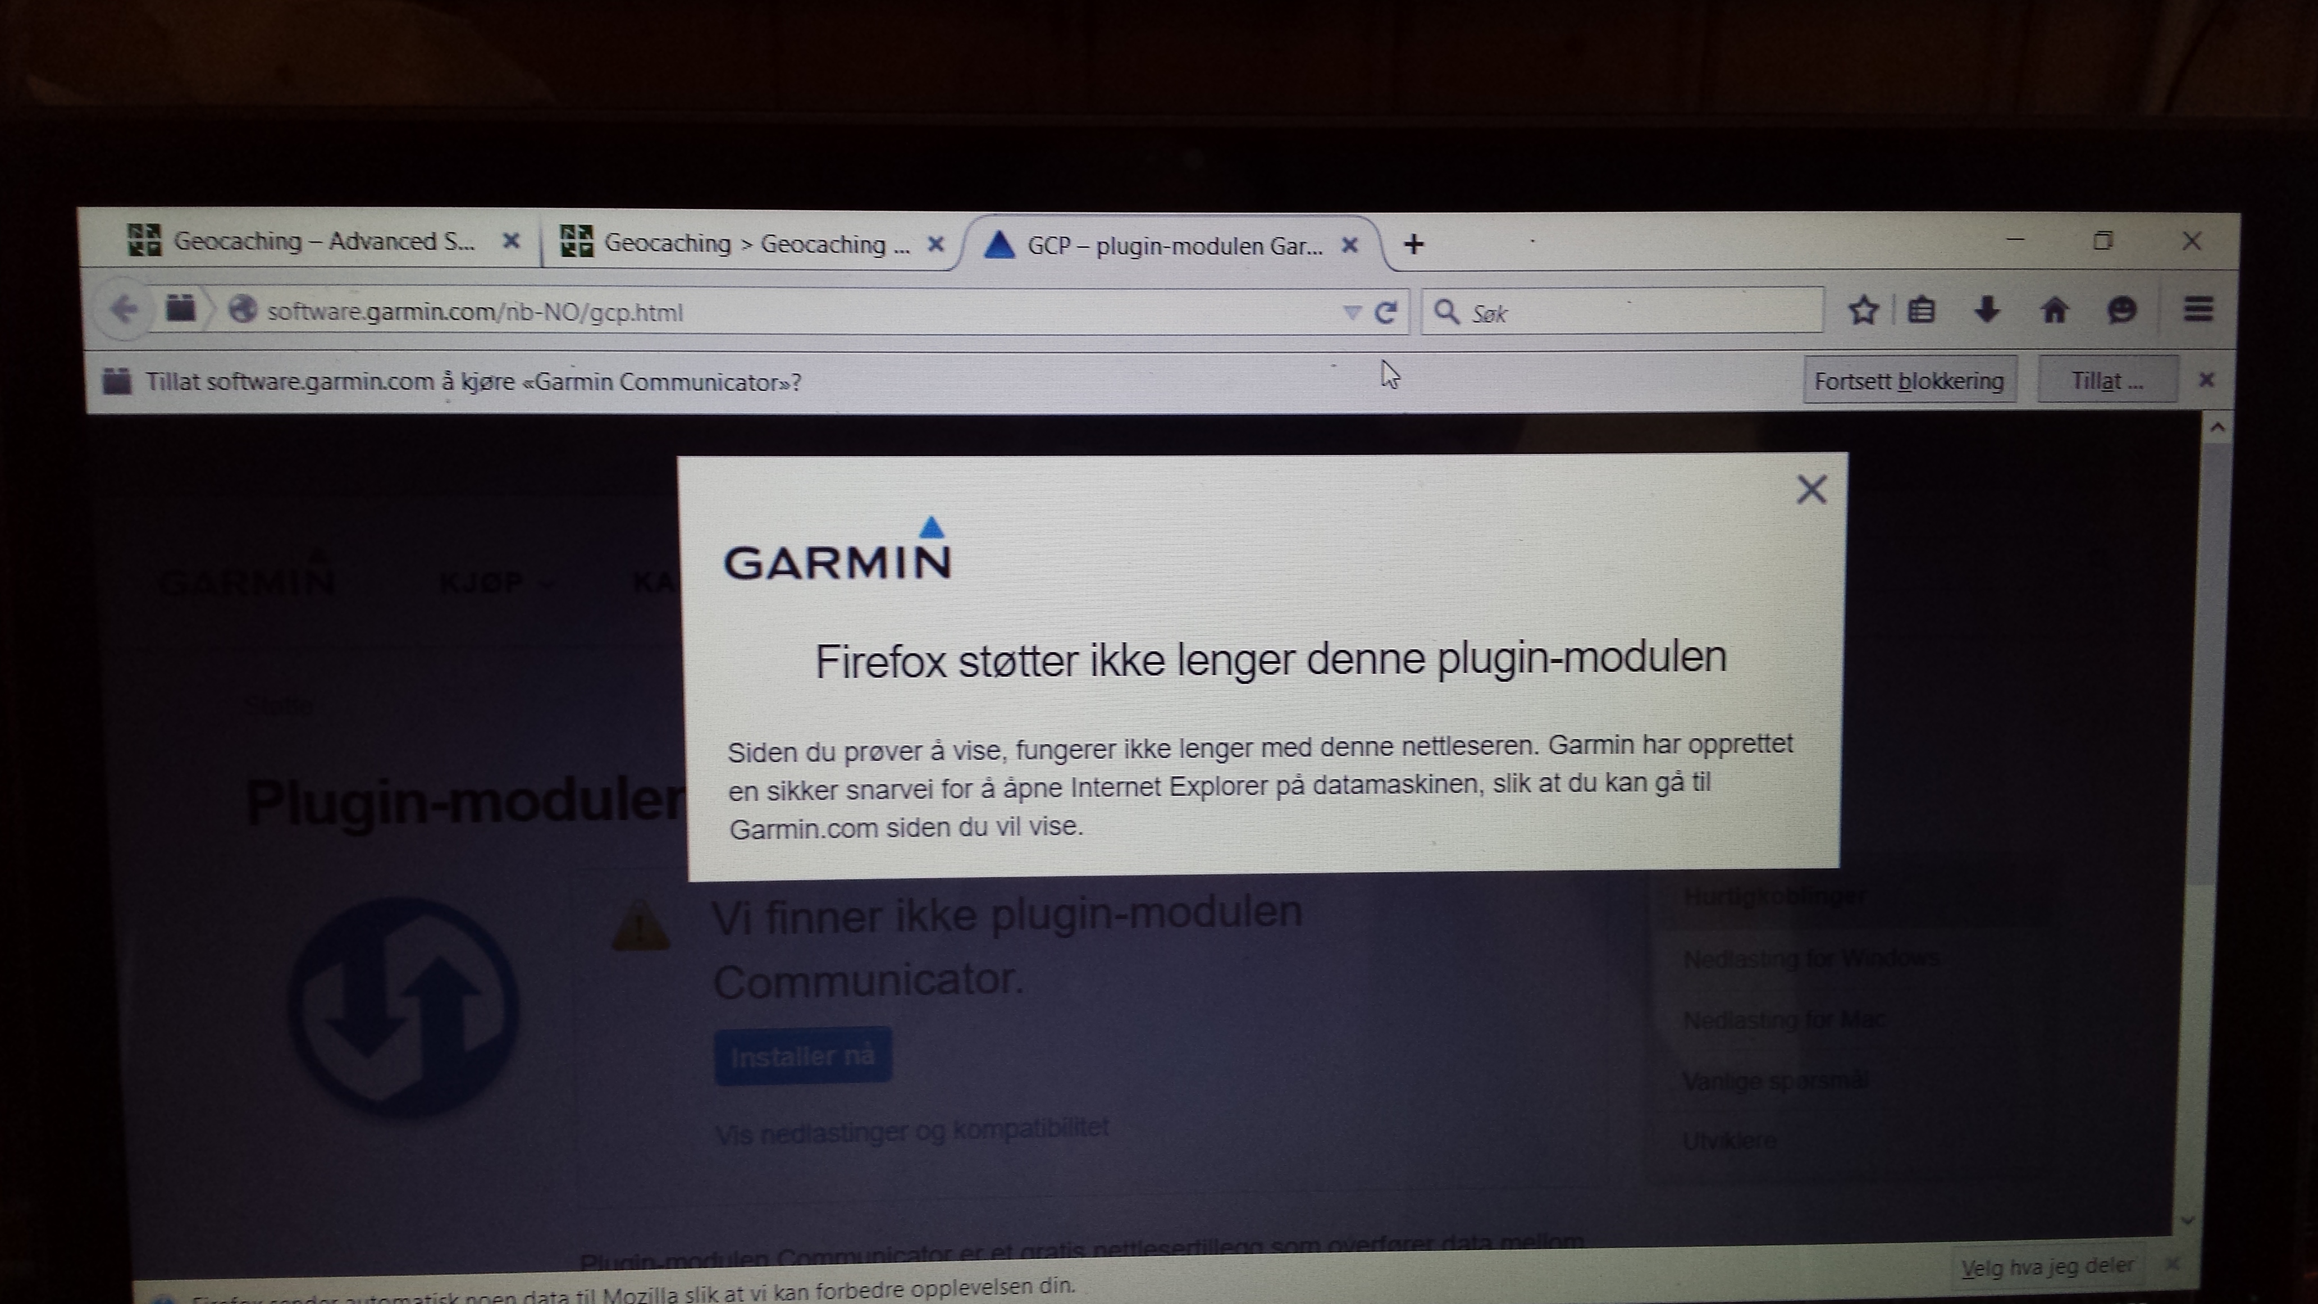Screen dimensions: 2318x1304
Task: Click the scrollbar down arrow
Action: coord(2188,1220)
